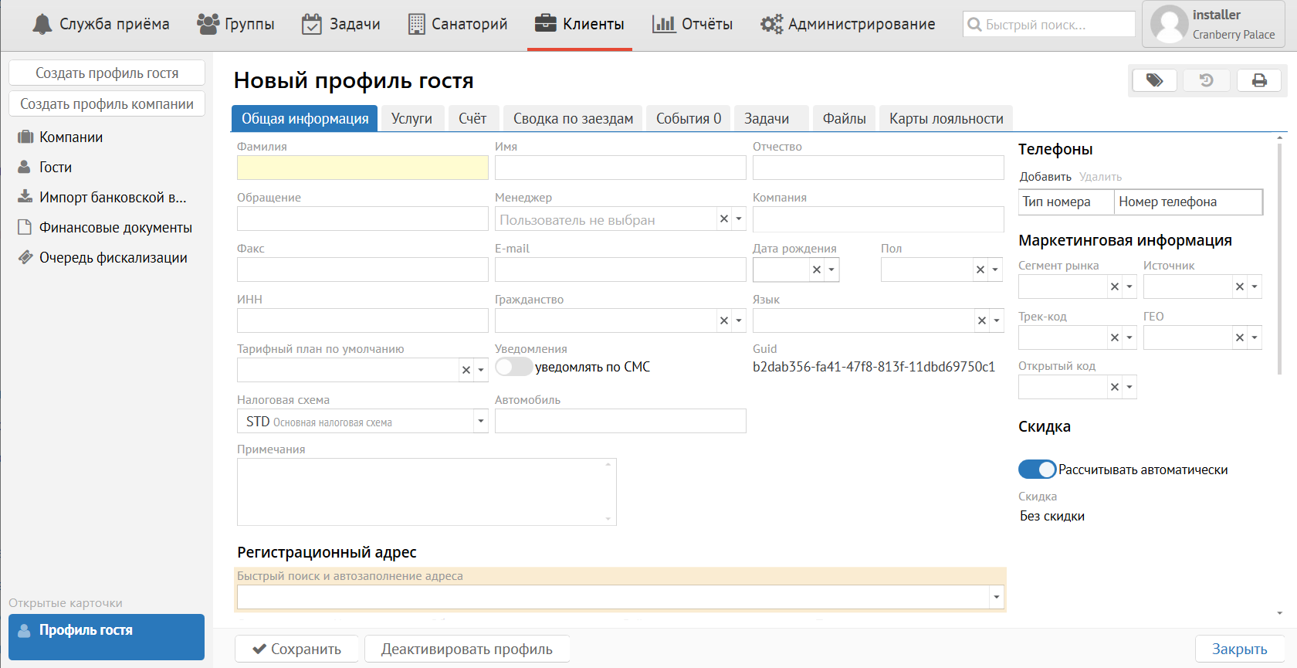Open Отчёты chart icon
Image resolution: width=1297 pixels, height=668 pixels.
point(663,25)
